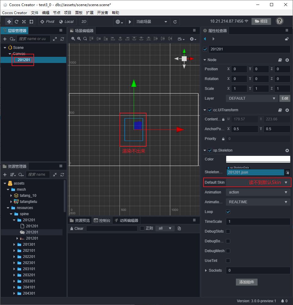Open the help question mark icon
Viewport: 293px width, 305px height.
tap(280, 21)
